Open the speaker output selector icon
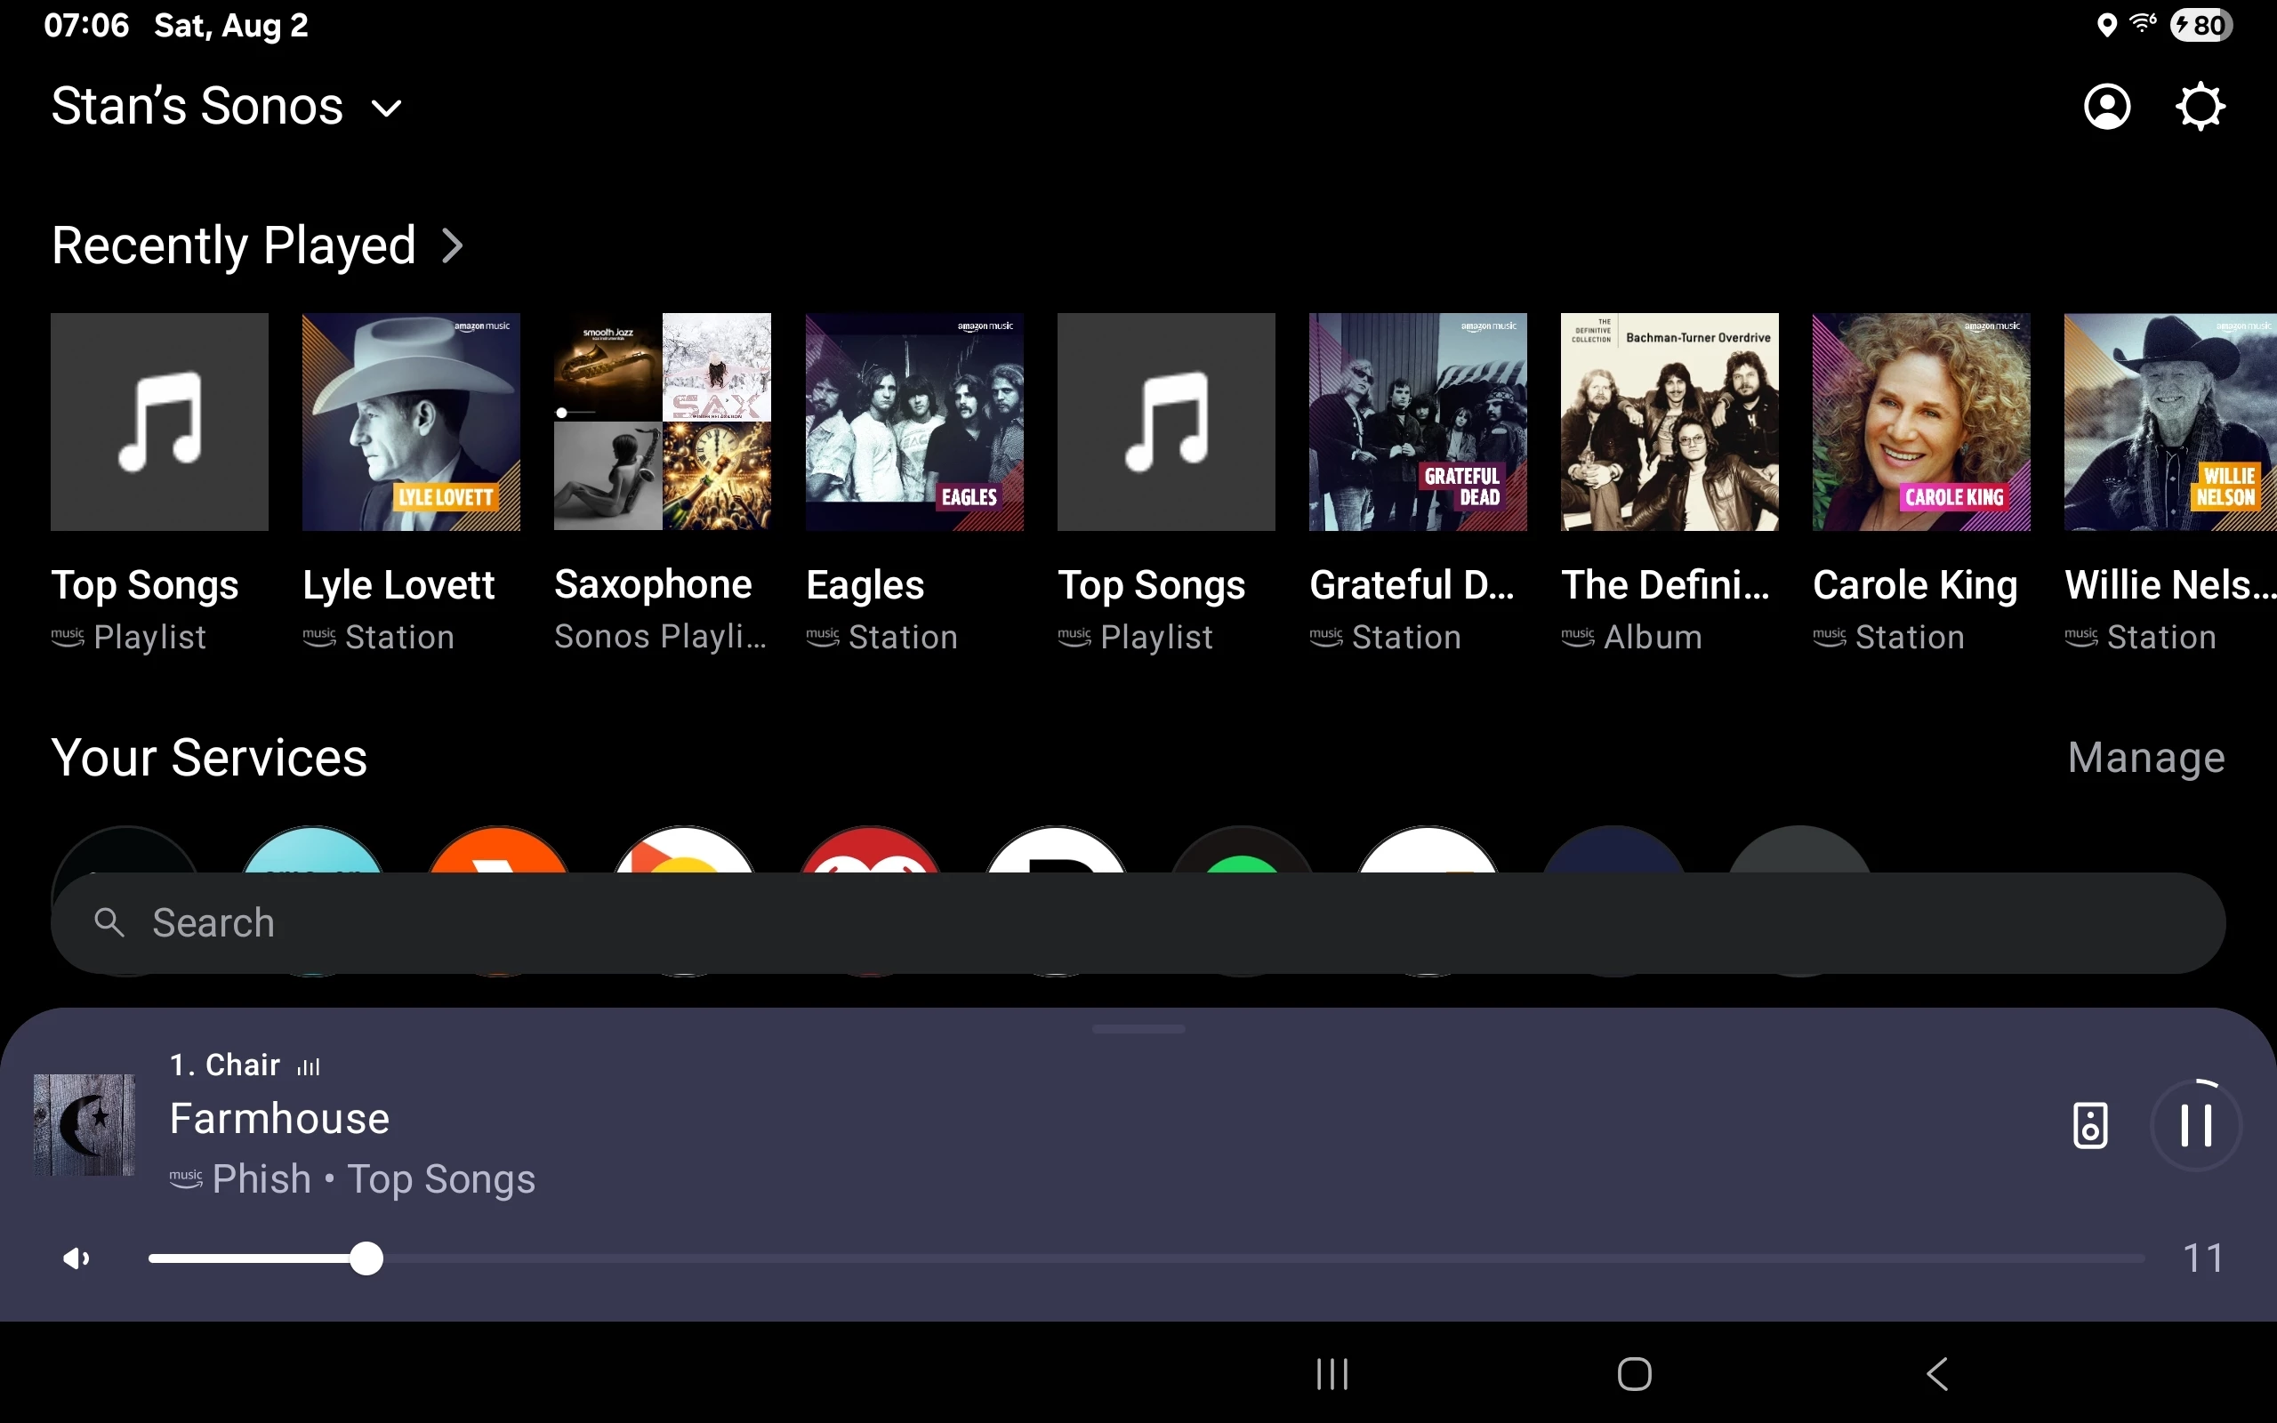2277x1423 pixels. 2089,1125
